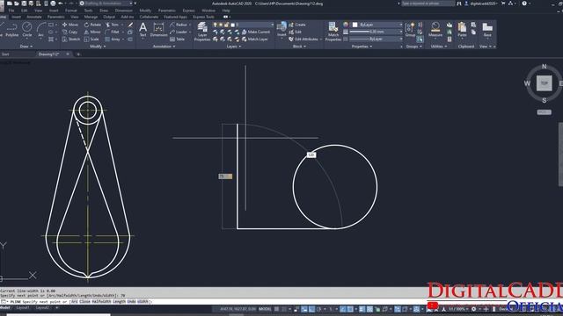The width and height of the screenshot is (563, 316).
Task: Open the Format menu
Action: 70,11
